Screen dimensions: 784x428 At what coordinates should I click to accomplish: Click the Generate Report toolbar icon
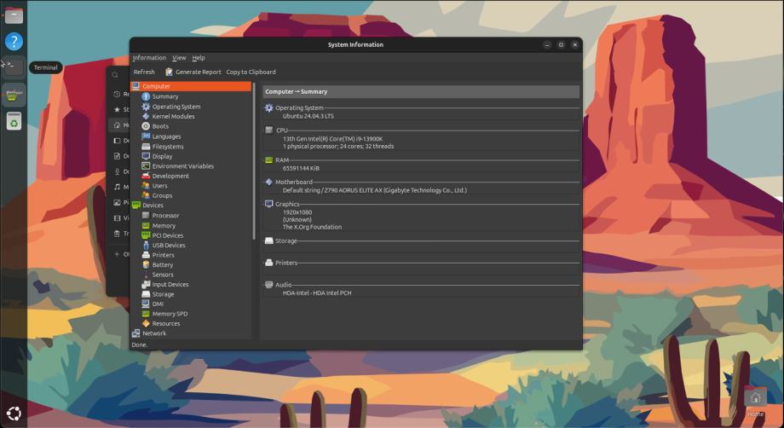click(x=169, y=72)
